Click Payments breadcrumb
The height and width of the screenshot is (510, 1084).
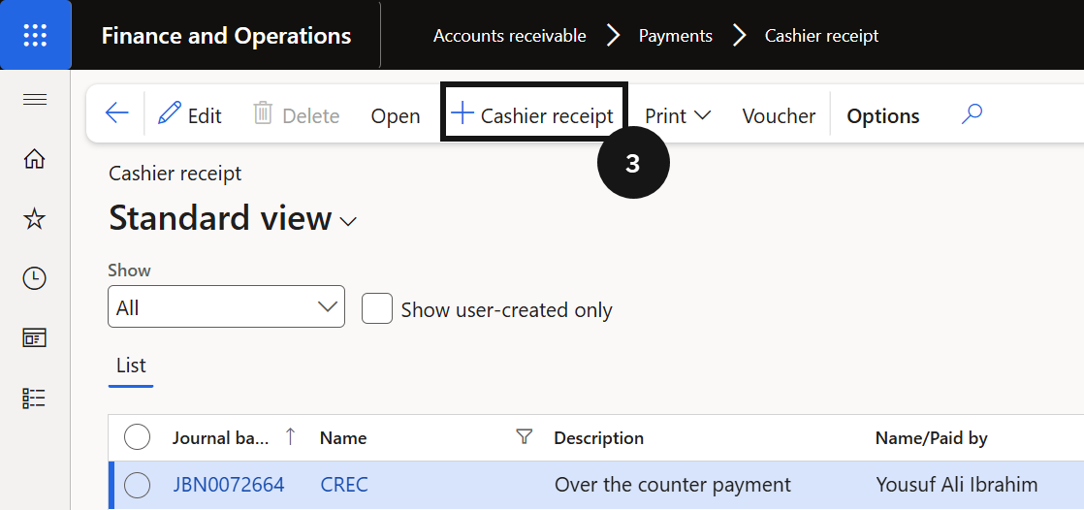(676, 35)
